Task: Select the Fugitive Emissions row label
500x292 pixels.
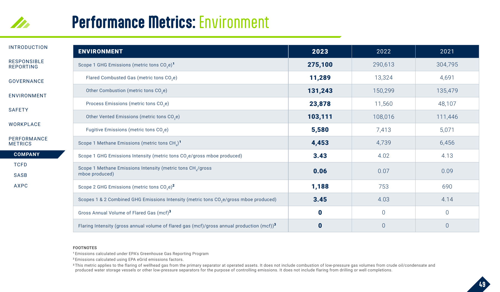Action: pyautogui.click(x=127, y=130)
